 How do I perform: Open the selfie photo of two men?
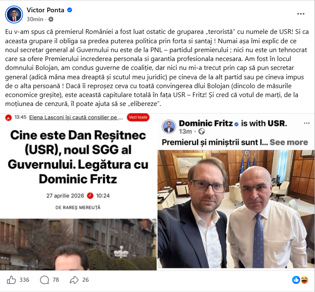pos(236,209)
